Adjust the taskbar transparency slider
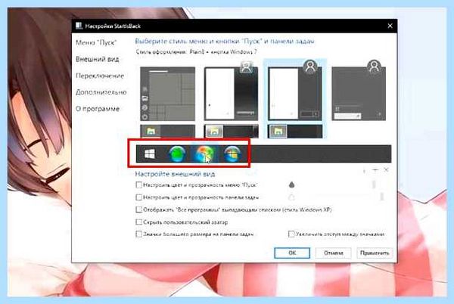Viewport: 454px width, 304px height. coord(382,197)
